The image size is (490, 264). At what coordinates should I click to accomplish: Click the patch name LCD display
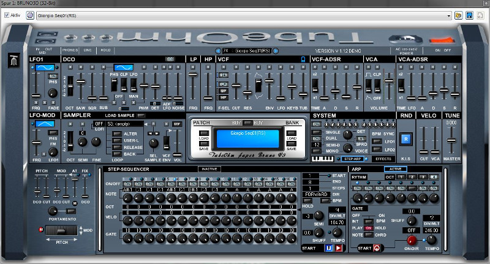point(248,138)
